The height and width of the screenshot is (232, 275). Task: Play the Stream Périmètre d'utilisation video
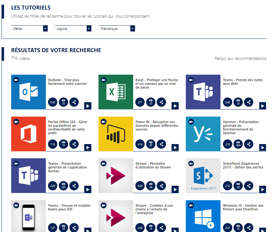tap(175, 189)
